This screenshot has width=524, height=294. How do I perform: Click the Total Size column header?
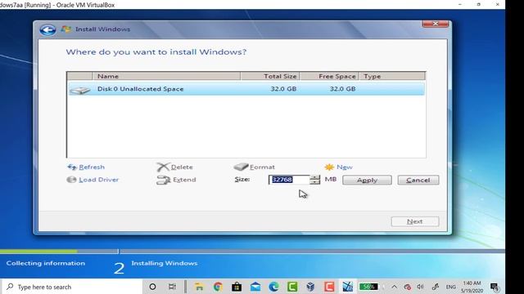(269, 76)
